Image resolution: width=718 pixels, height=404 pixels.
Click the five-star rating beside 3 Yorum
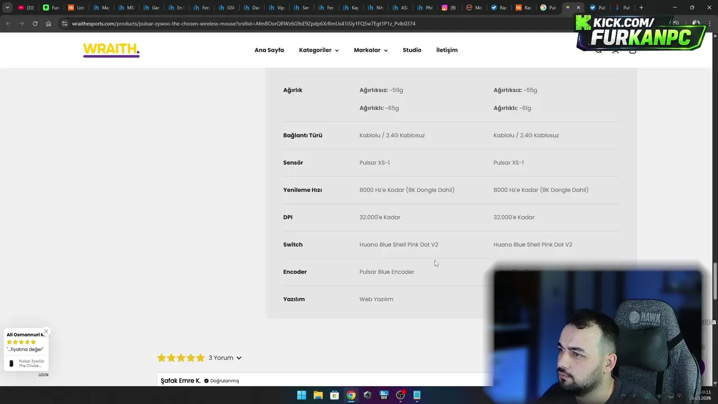181,357
